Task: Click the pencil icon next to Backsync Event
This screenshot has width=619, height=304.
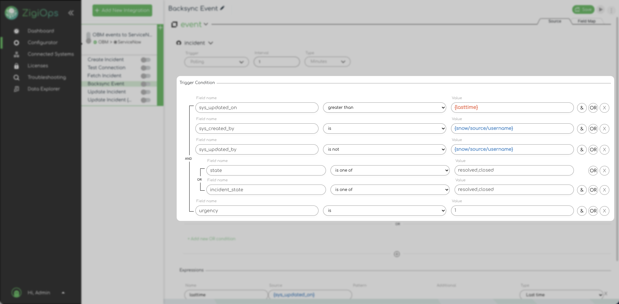Action: coord(222,8)
